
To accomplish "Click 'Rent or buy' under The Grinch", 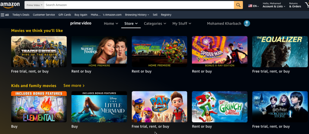I will (202, 126).
